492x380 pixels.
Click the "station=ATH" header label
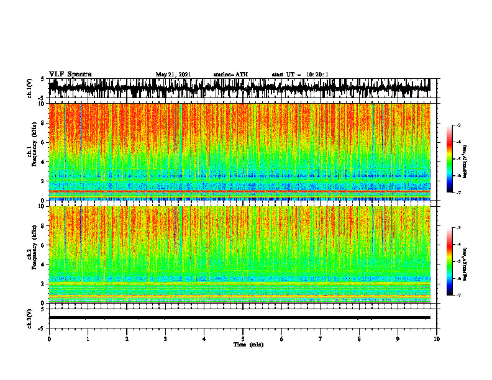[230, 75]
